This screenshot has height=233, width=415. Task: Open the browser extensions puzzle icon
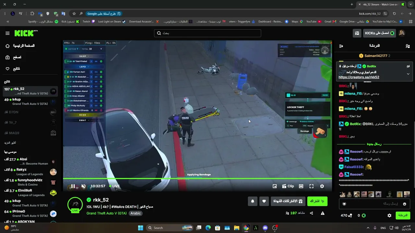pyautogui.click(x=32, y=14)
